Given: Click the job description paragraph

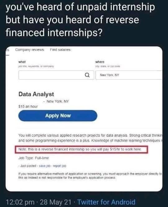Looking at the screenshot, I should tap(91, 138).
